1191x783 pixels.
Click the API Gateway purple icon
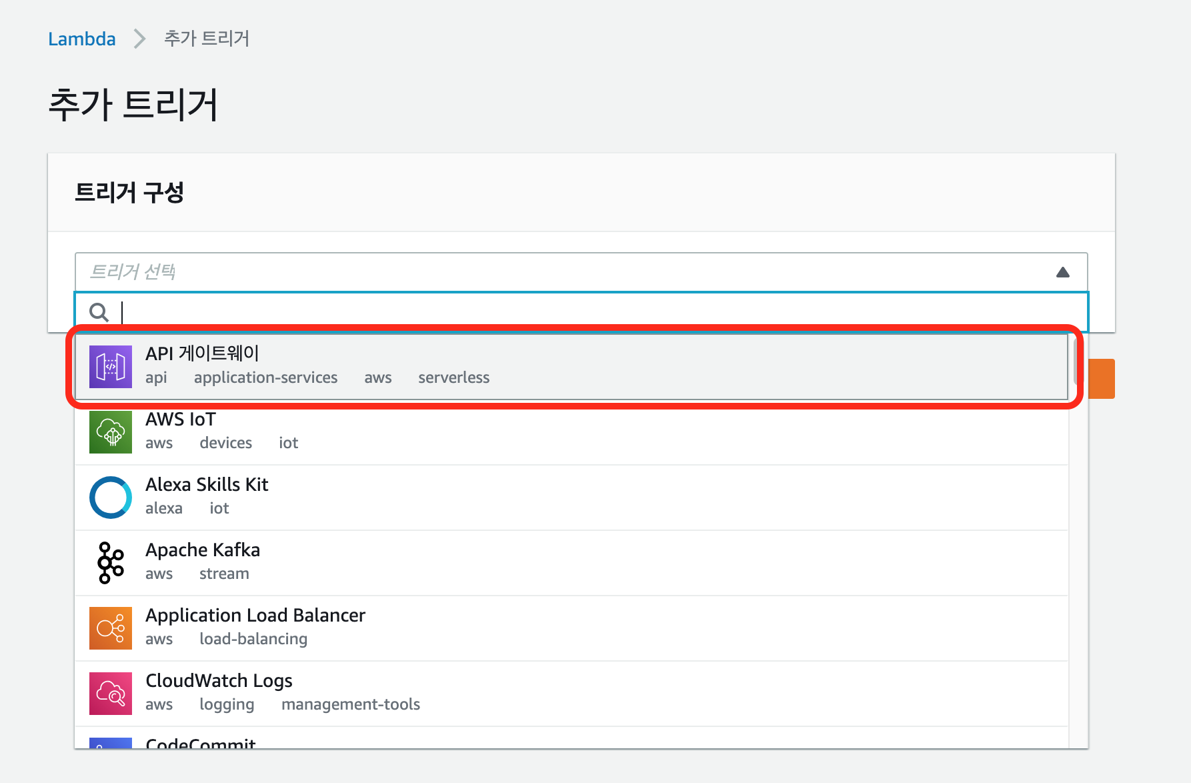tap(111, 367)
